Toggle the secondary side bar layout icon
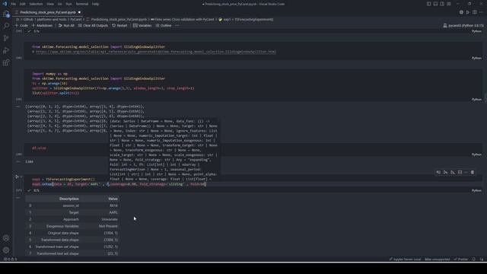The width and height of the screenshot is (487, 274). point(442,4)
